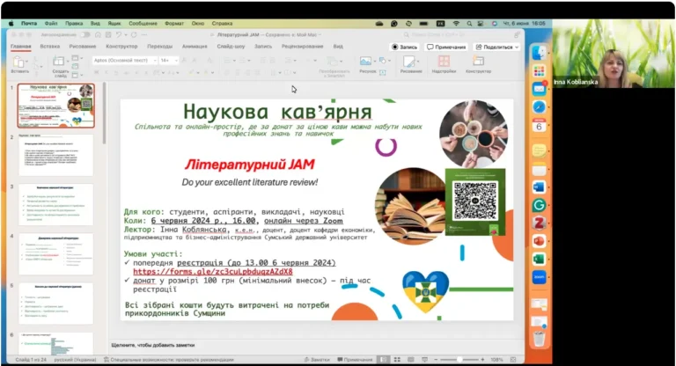Open the Рецензирование ribbon tab
Screen dimensions: 676x366
pos(302,46)
